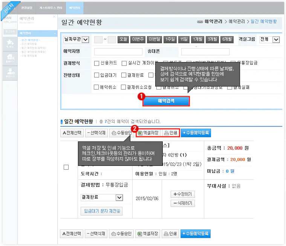Viewport: 286px width, 246px height.
Task: Click -선택삭제 in the bottom toolbar
Action: [96, 234]
